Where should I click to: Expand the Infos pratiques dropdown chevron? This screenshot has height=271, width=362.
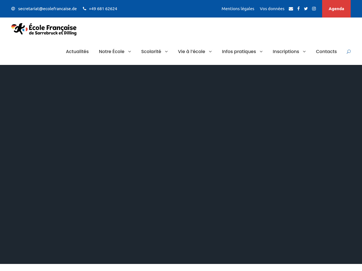[x=261, y=51]
